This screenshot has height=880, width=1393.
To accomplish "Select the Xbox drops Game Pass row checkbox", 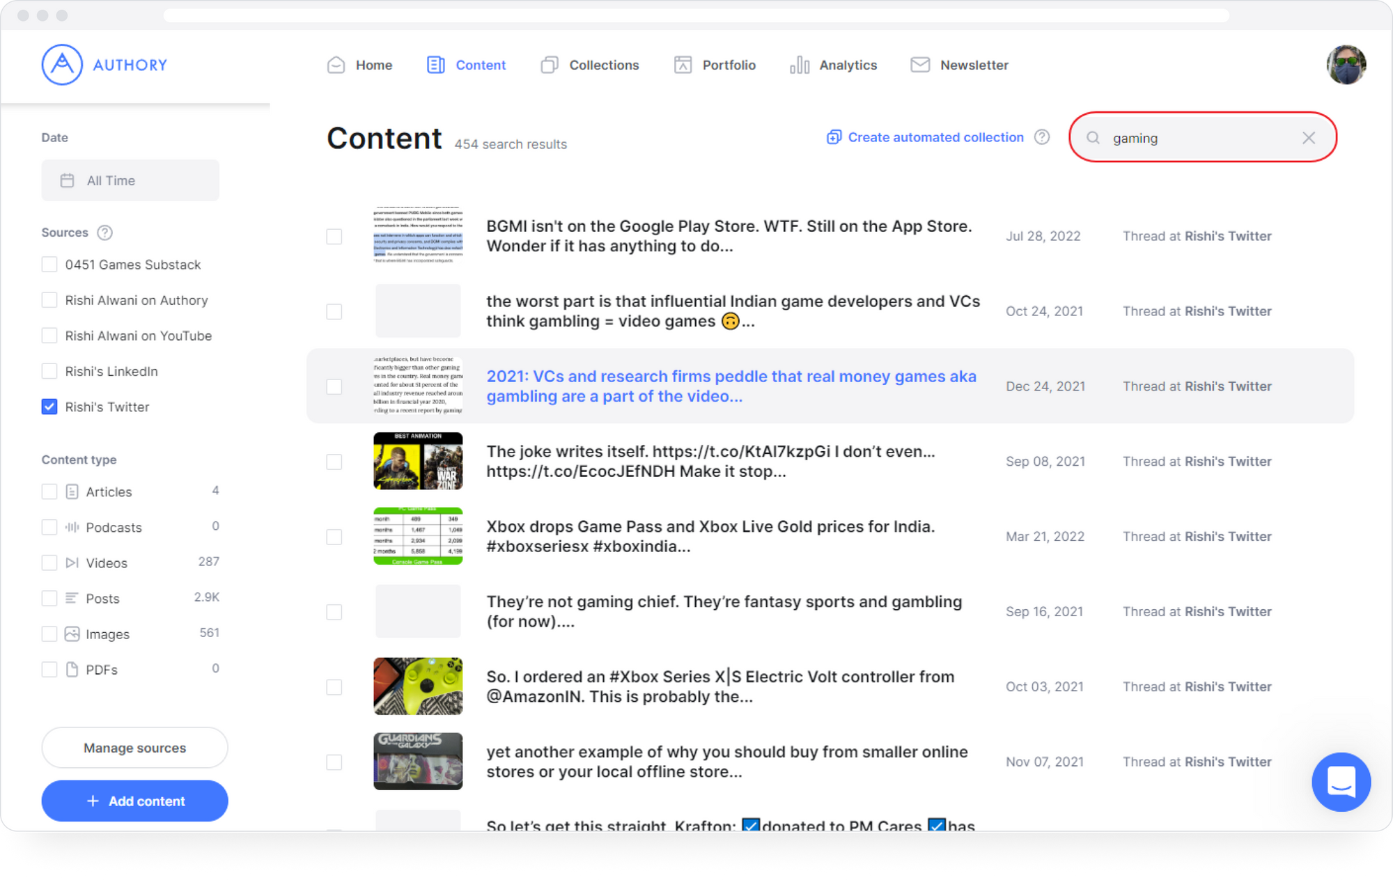I will pyautogui.click(x=334, y=537).
